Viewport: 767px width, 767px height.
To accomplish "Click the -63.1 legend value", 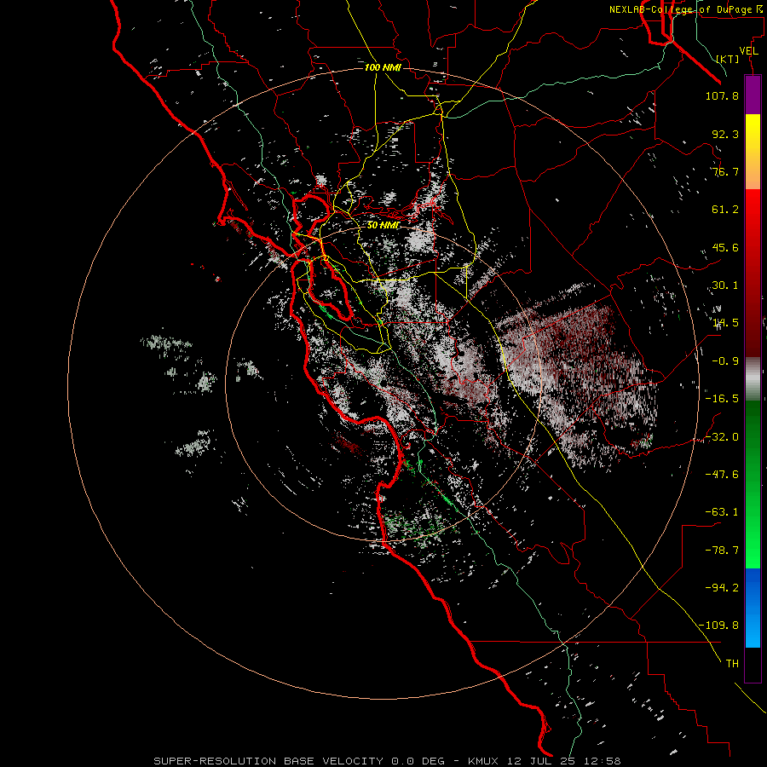I will [x=722, y=512].
